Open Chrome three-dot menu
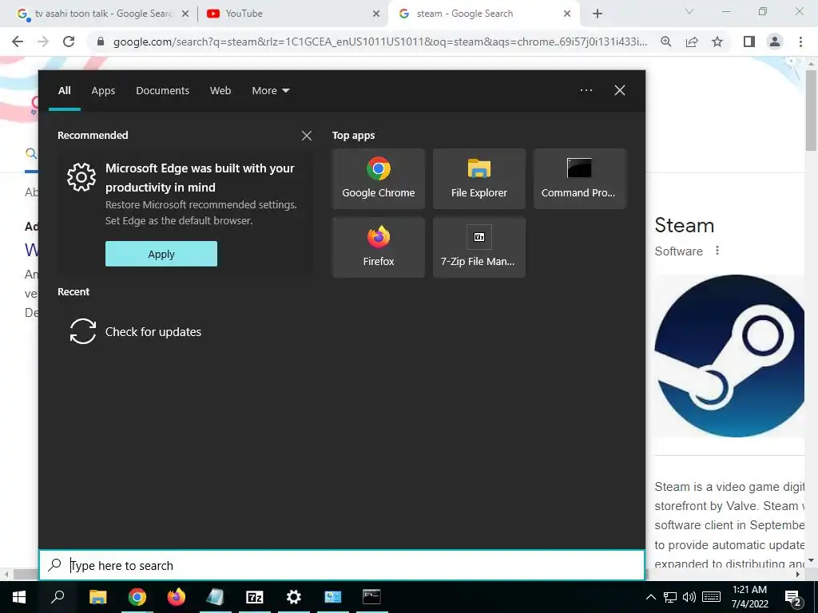818x613 pixels. click(800, 42)
